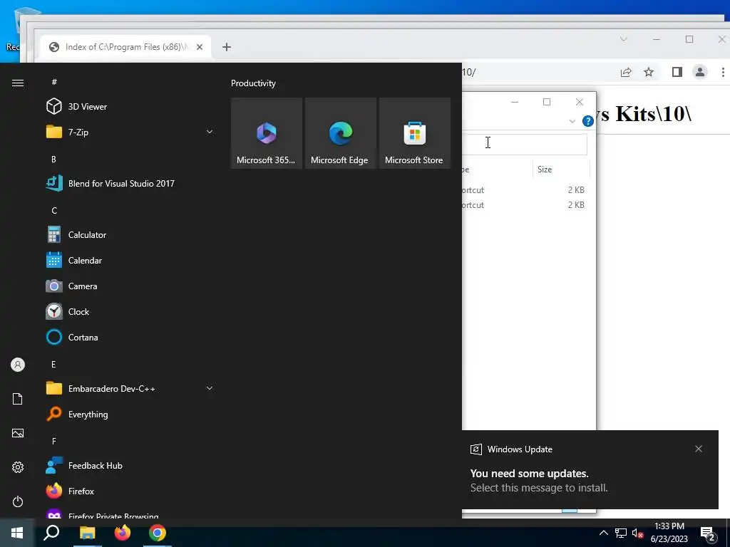This screenshot has width=730, height=547.
Task: Sort by the Size column header
Action: coord(561,170)
